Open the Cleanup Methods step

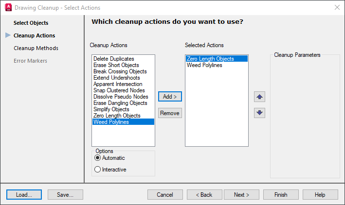click(x=36, y=48)
